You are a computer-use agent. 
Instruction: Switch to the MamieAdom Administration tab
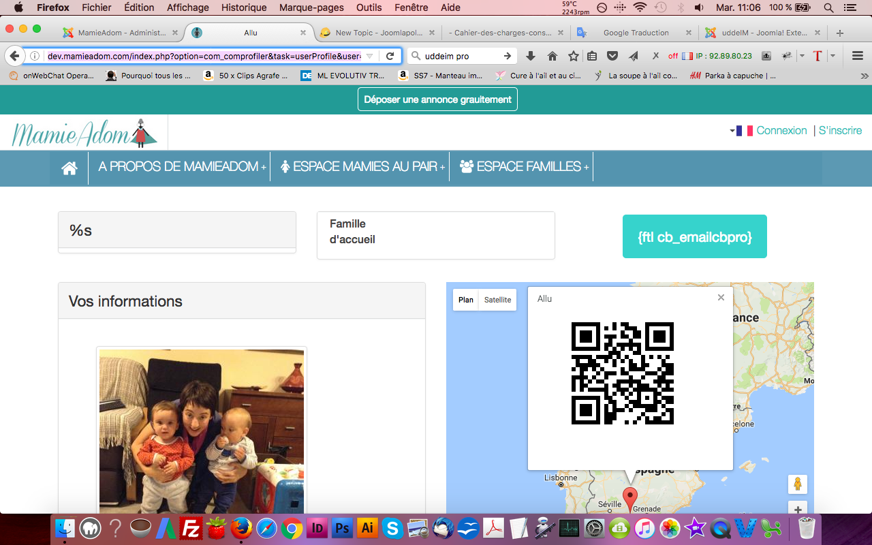pos(120,33)
